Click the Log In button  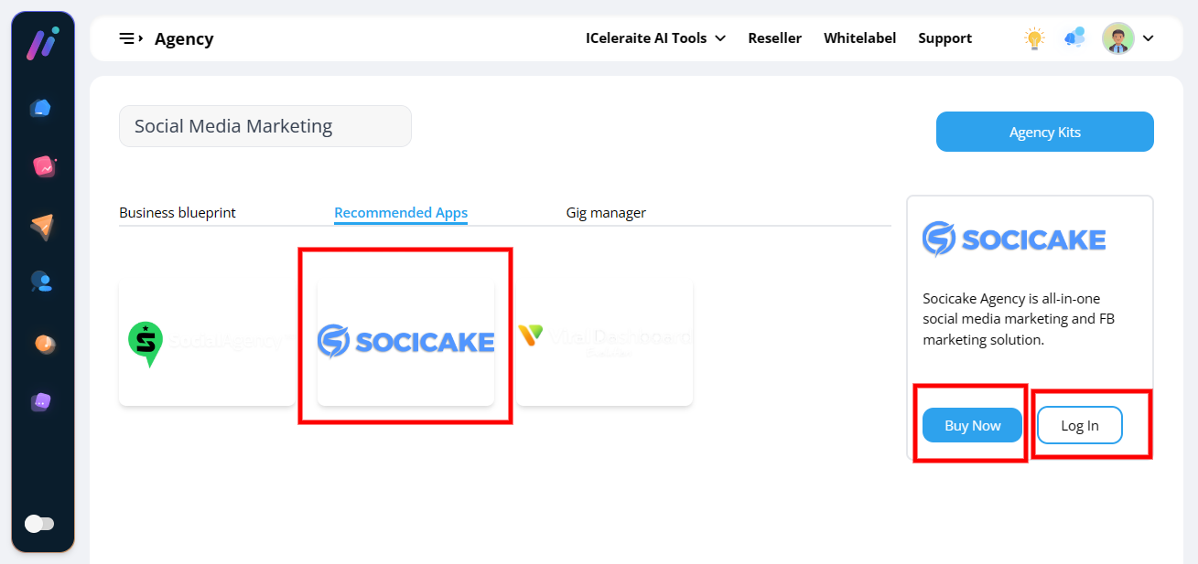click(1079, 425)
